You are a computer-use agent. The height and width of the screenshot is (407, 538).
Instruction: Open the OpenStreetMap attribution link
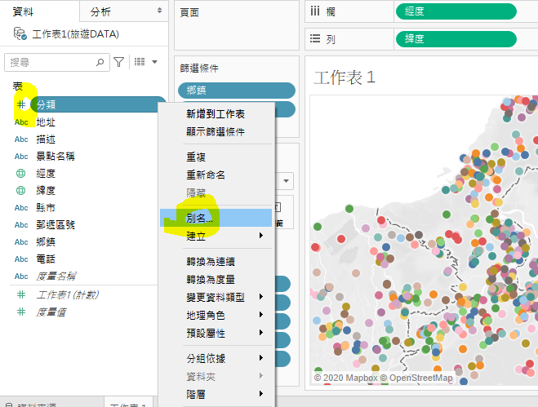click(420, 378)
